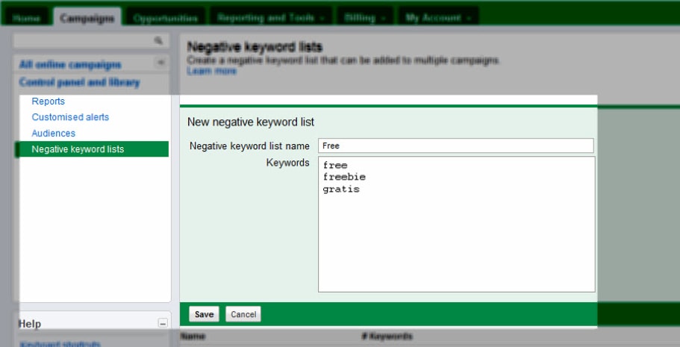680x347 pixels.
Task: Sort by the # Keywords column header
Action: point(387,336)
